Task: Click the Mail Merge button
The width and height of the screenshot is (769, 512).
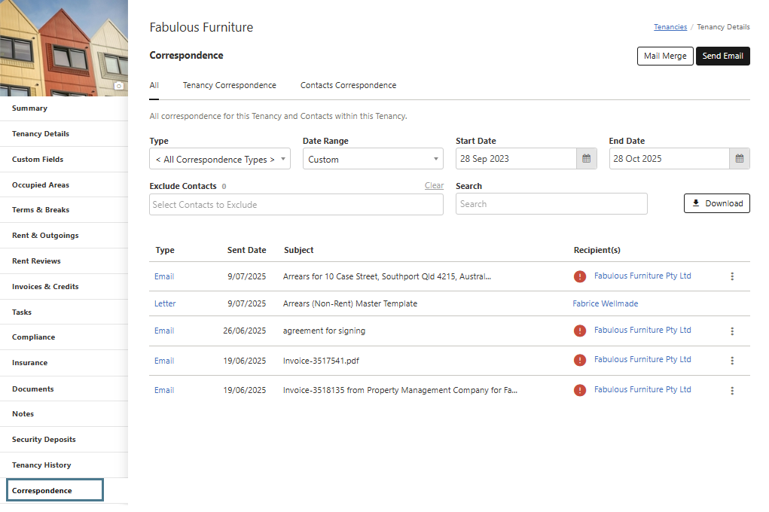Action: tap(664, 56)
